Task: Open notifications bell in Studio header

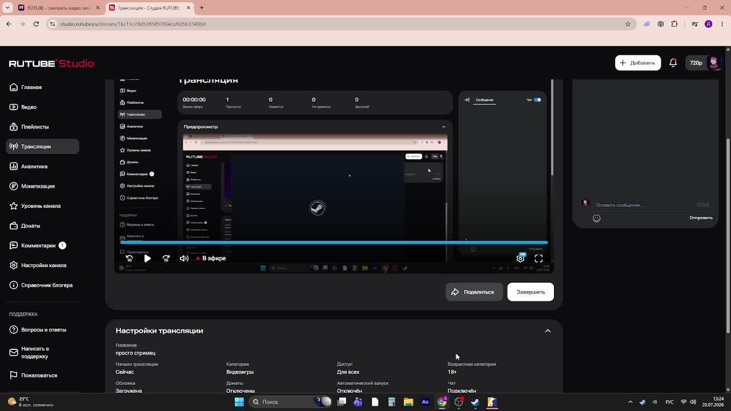Action: coord(673,63)
